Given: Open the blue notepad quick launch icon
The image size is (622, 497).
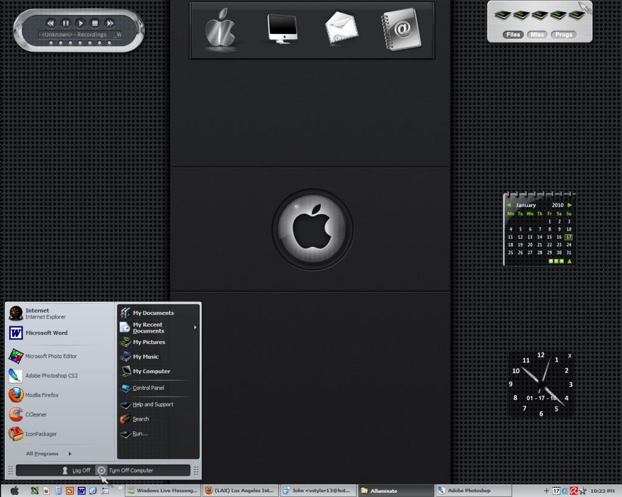Looking at the screenshot, I should point(58,491).
